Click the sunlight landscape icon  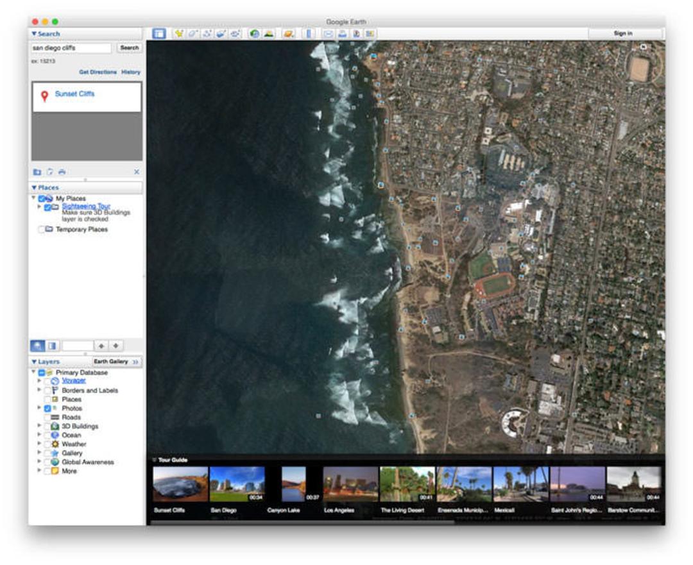pos(269,33)
